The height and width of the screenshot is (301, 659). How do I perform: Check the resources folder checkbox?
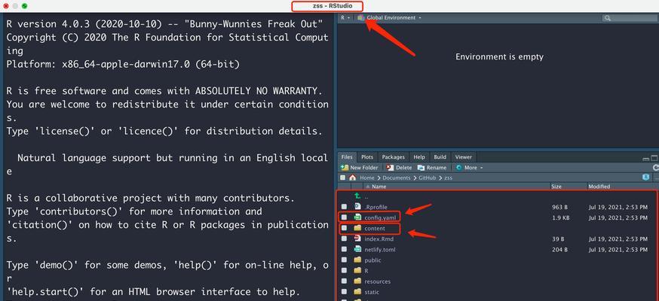click(x=345, y=281)
